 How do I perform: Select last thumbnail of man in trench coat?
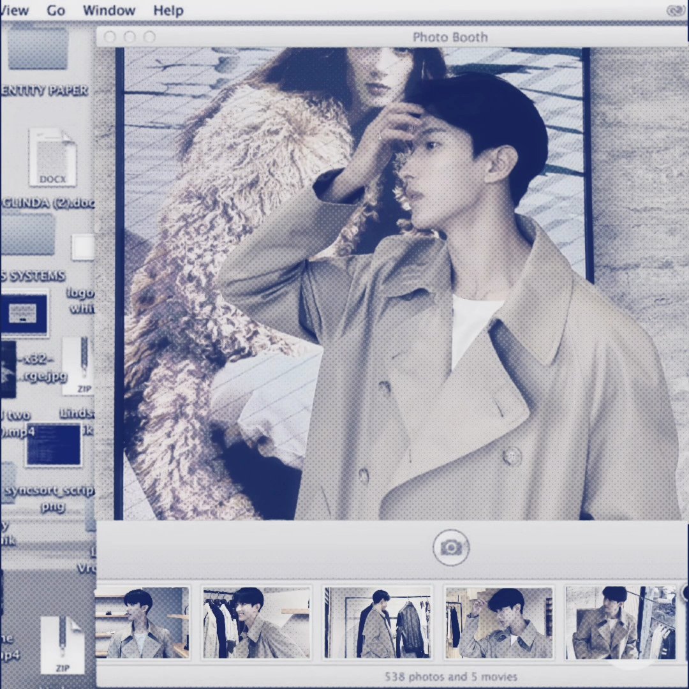(x=621, y=622)
